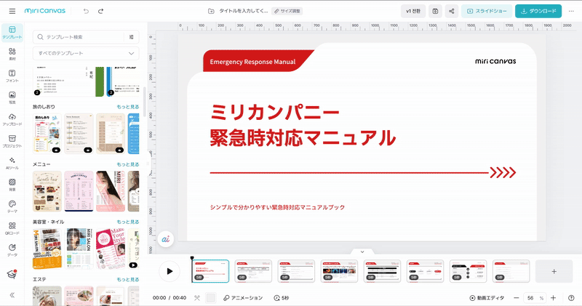582x306 pixels.
Task: Click もっと見る for メニュー
Action: coord(128,164)
